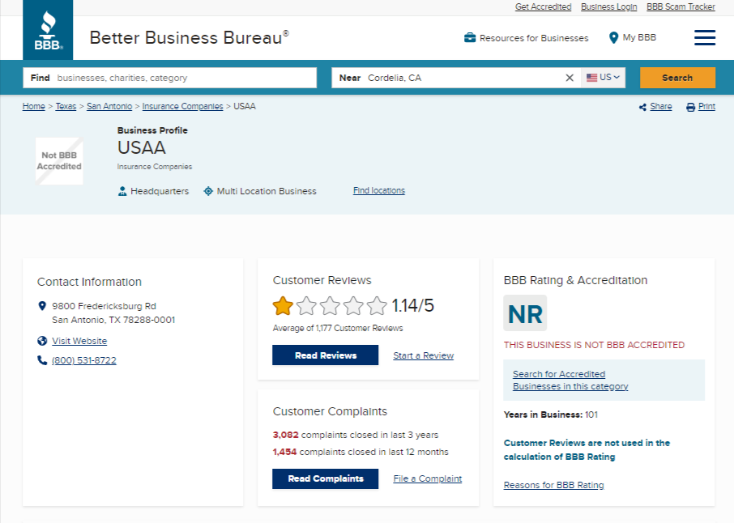This screenshot has width=734, height=523.
Task: Click the Print link text
Action: pyautogui.click(x=706, y=107)
